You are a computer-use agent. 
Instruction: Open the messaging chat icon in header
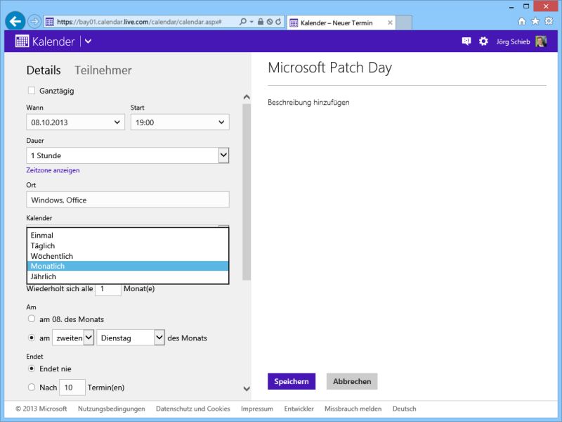coord(466,41)
